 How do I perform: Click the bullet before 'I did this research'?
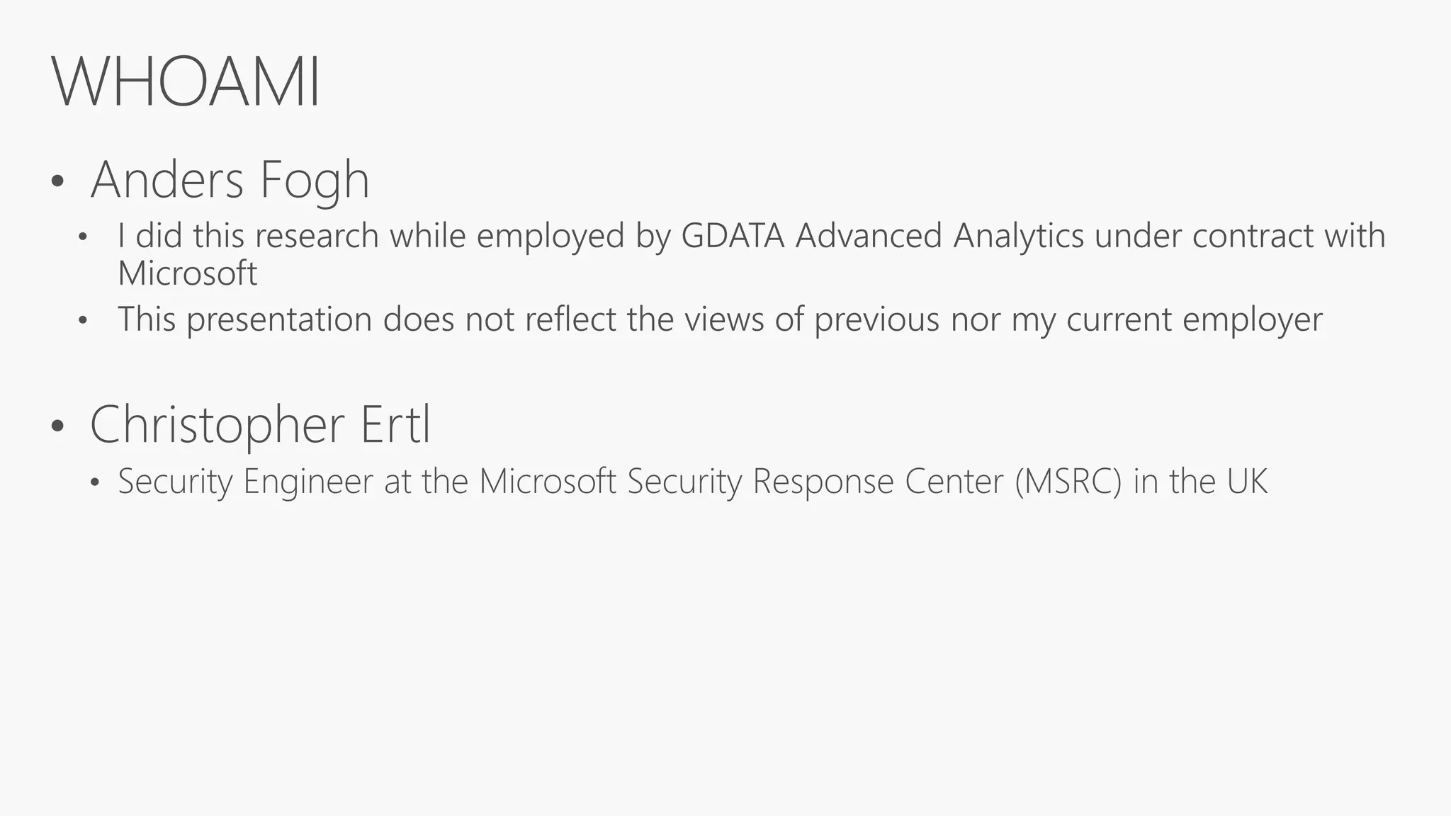tap(84, 237)
